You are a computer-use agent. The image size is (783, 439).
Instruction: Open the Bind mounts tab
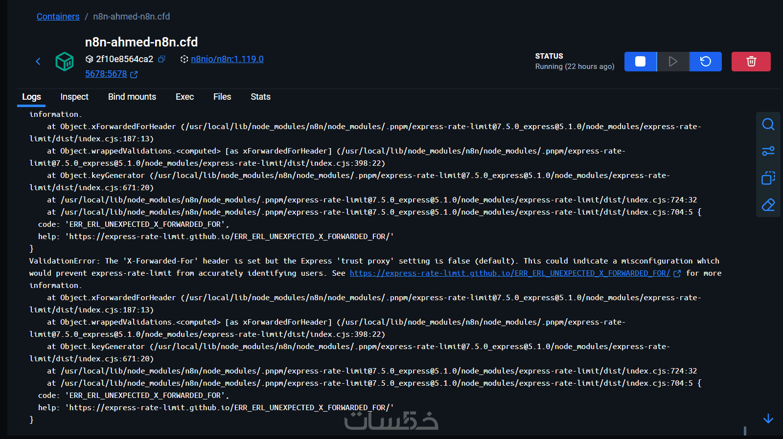coord(132,97)
